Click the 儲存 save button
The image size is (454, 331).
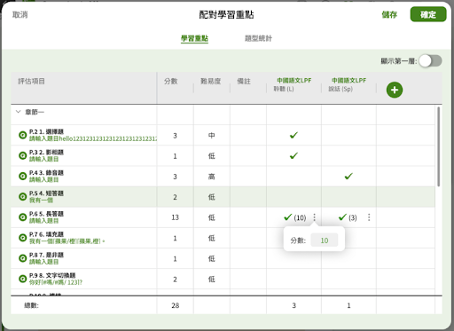click(389, 14)
